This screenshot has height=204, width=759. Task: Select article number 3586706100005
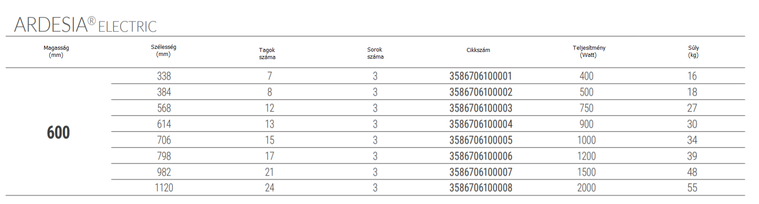click(x=480, y=140)
